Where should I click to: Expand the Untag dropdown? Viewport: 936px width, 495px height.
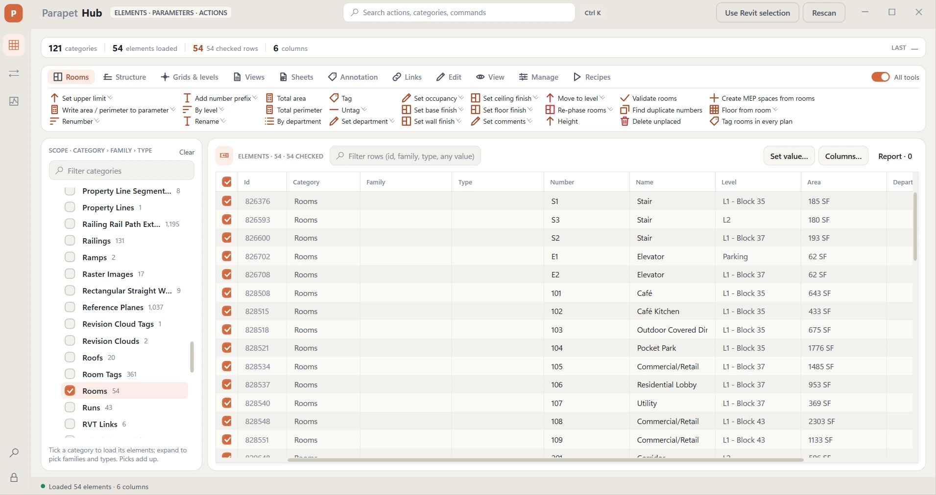(364, 110)
